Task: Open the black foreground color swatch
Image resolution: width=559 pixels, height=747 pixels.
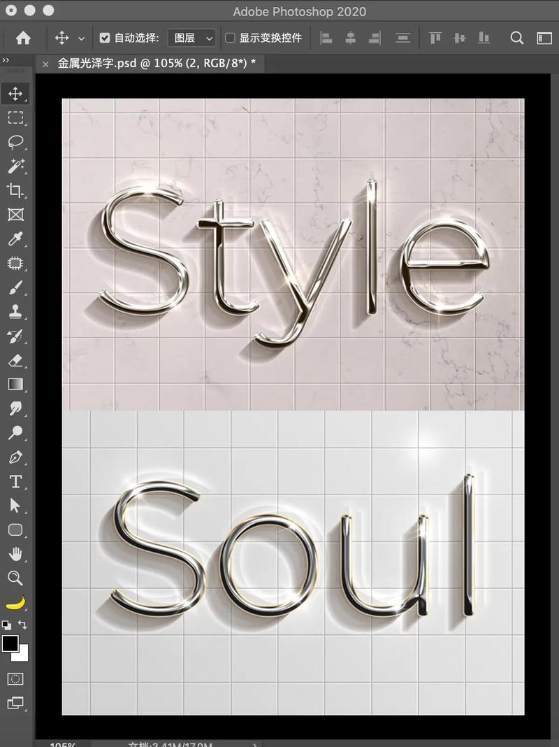Action: 10,643
